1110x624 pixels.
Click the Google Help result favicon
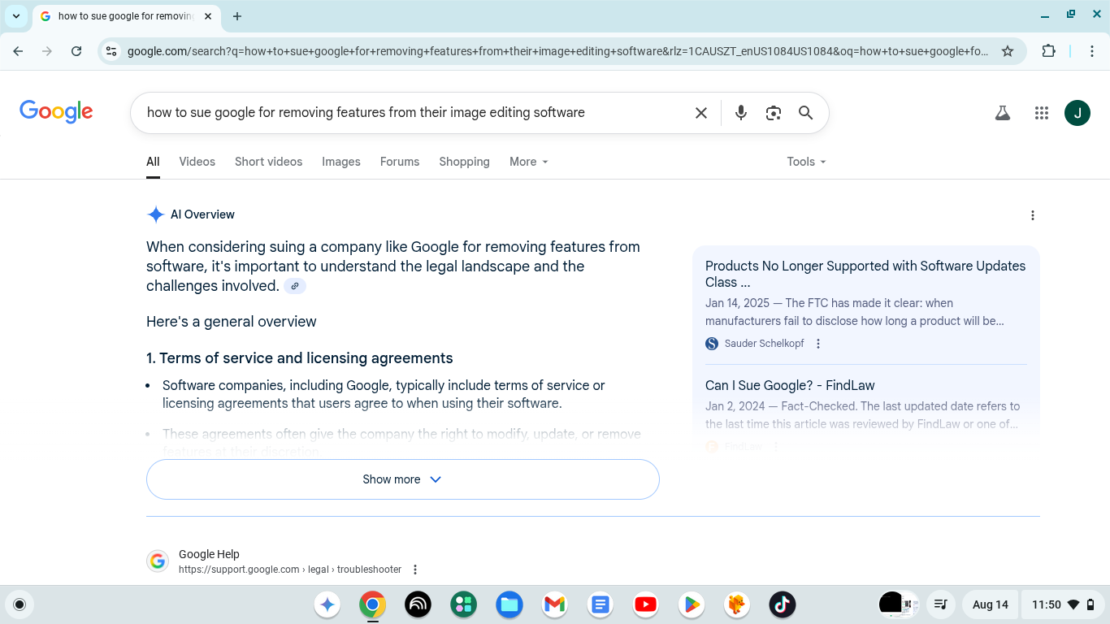(158, 561)
